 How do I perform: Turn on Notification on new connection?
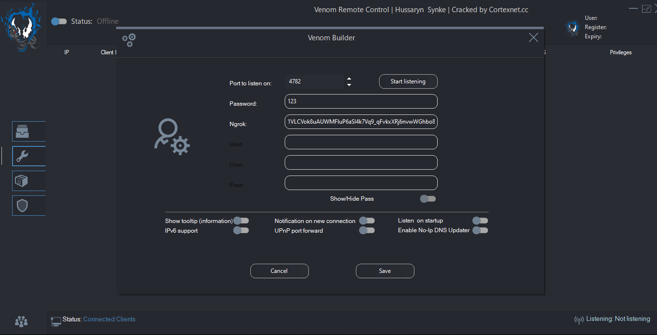click(x=367, y=221)
